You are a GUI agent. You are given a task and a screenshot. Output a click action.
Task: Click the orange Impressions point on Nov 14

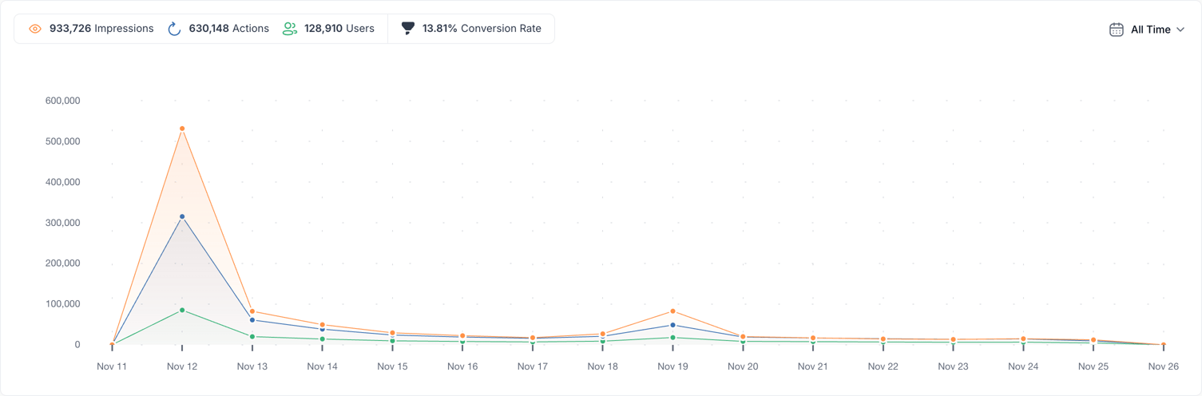click(323, 325)
